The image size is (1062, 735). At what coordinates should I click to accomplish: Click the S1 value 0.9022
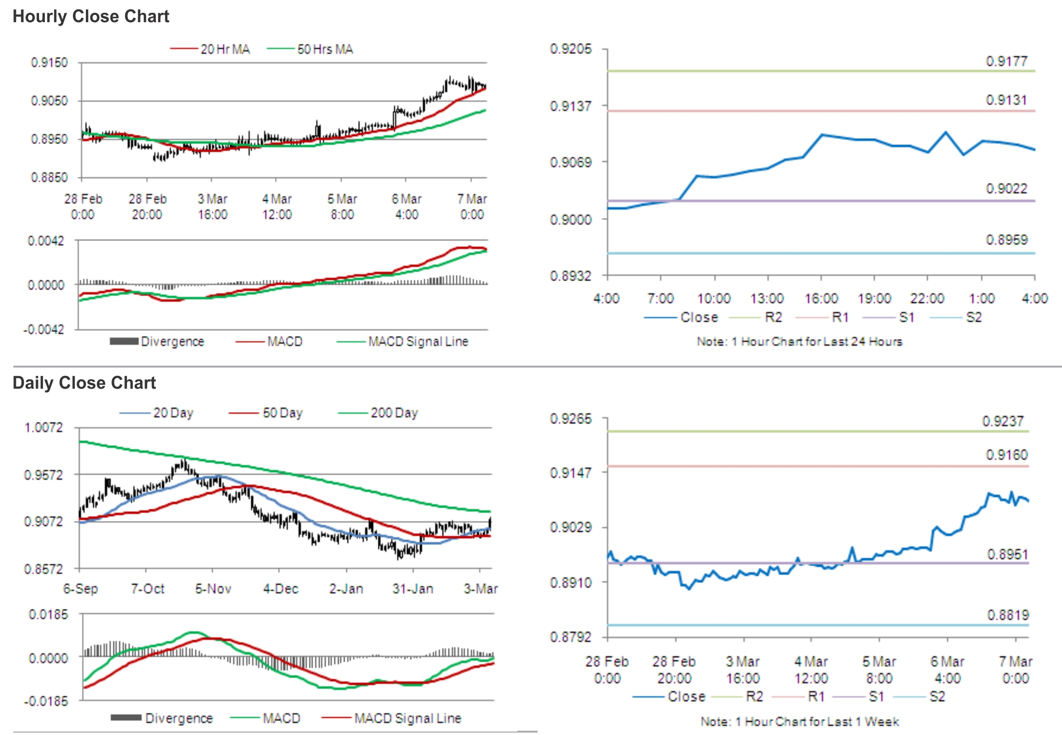(1007, 188)
